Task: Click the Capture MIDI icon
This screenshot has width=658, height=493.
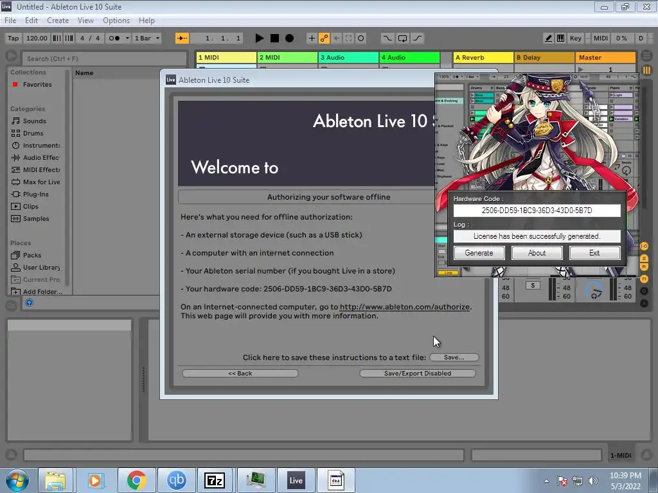Action: 348,38
